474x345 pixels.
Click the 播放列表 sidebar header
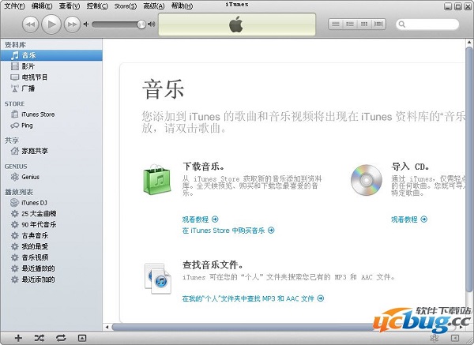[19, 192]
